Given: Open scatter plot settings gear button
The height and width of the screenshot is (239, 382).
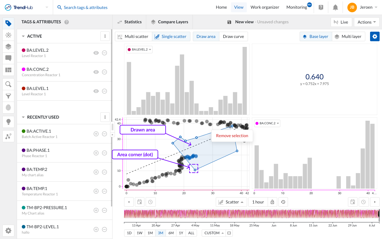Looking at the screenshot, I should 375,36.
